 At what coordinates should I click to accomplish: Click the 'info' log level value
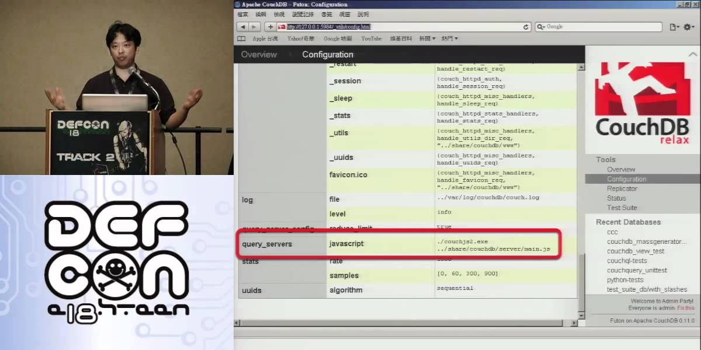[444, 212]
